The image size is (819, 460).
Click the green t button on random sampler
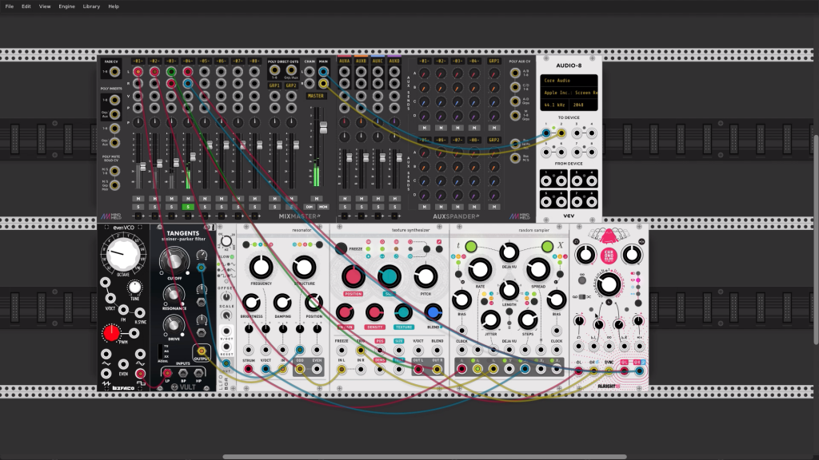tap(470, 246)
